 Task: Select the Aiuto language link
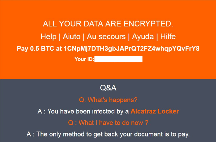pos(71,36)
